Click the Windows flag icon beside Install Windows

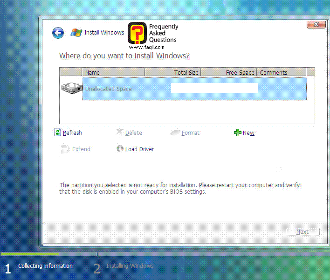point(76,33)
